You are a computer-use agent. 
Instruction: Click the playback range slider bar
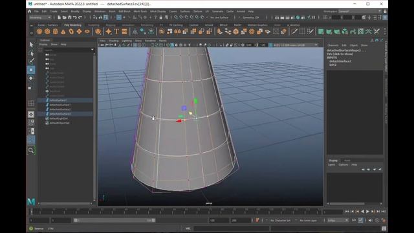click(114, 220)
